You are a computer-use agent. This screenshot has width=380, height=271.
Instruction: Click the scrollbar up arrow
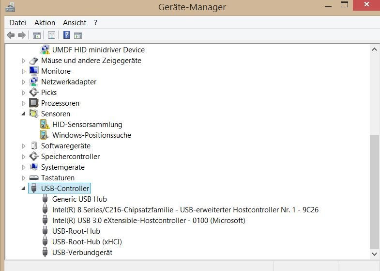point(374,49)
